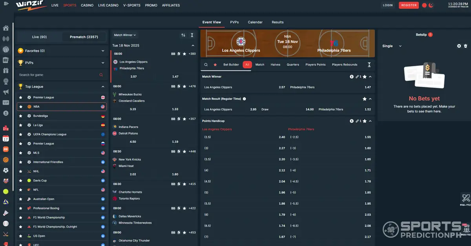Star the Match Result (Regular Time) market
The height and width of the screenshot is (246, 471).
[x=365, y=99]
